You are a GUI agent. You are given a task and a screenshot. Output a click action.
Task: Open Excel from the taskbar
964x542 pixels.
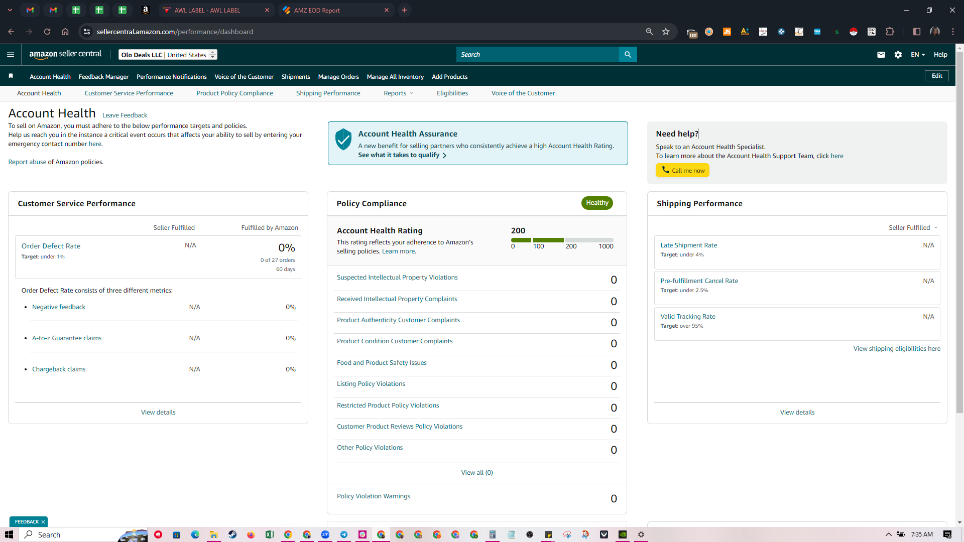coord(270,534)
